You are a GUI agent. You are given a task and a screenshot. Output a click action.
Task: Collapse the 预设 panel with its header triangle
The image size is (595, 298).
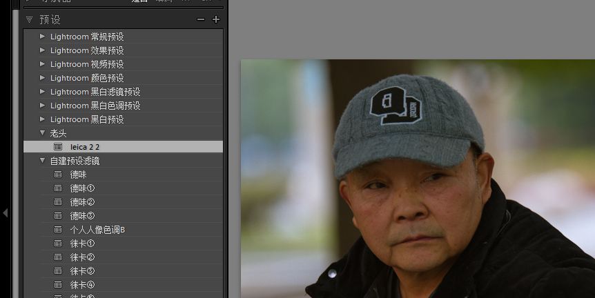tap(29, 20)
